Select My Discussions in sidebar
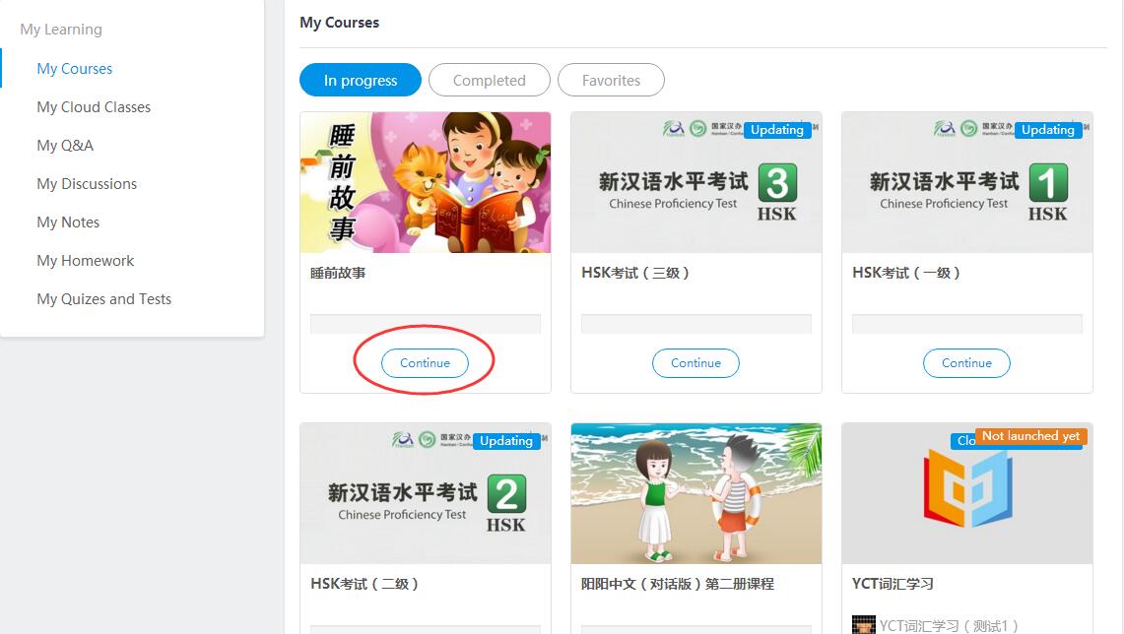Image resolution: width=1124 pixels, height=634 pixels. click(87, 184)
